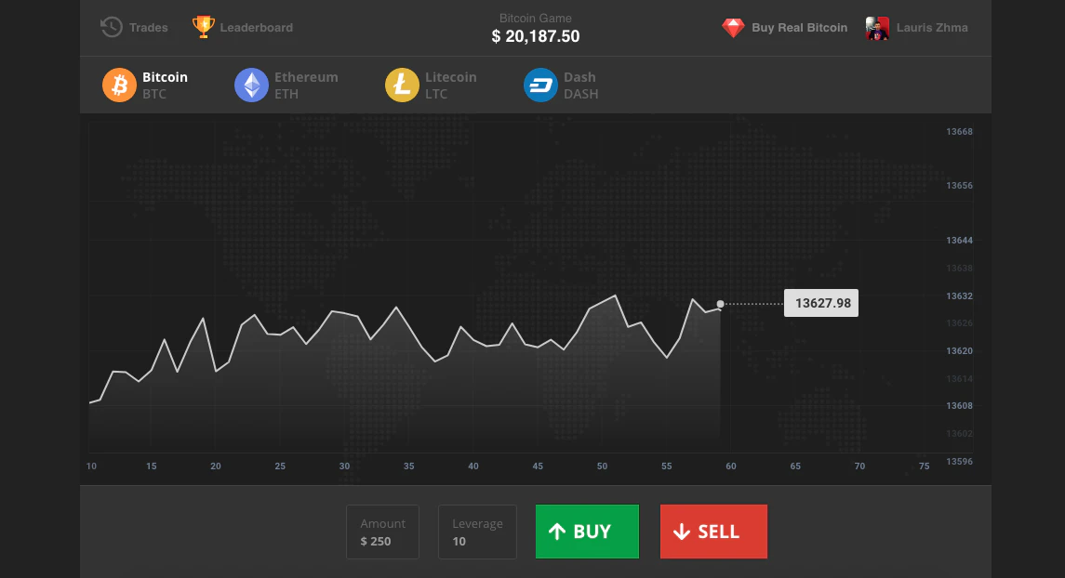The image size is (1065, 578).
Task: Click the Leverage value field
Action: (477, 531)
